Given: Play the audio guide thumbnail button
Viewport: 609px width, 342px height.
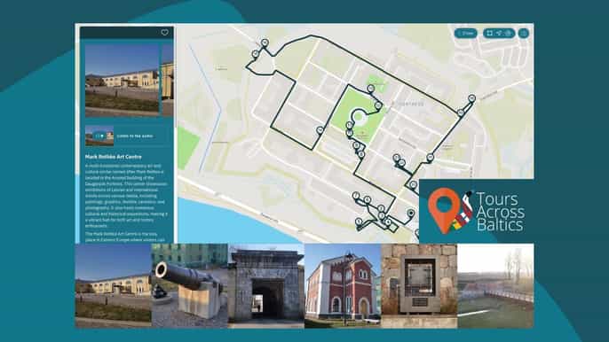Looking at the screenshot, I should click(x=99, y=136).
